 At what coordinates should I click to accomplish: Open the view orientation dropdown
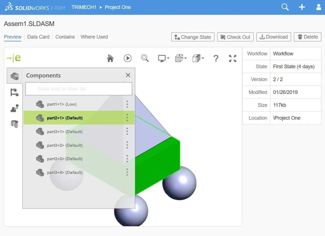coord(198,58)
